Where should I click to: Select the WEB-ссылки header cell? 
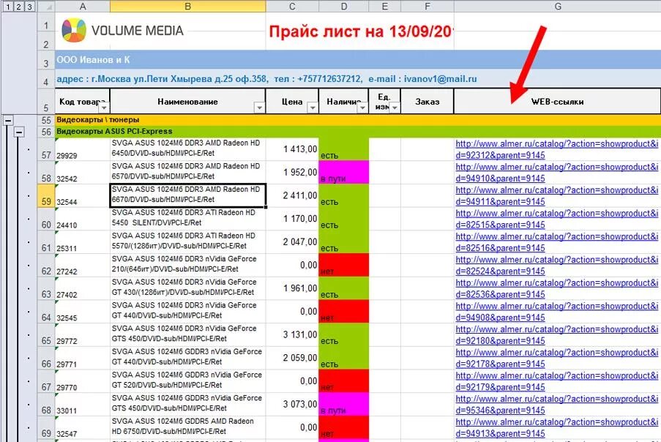pyautogui.click(x=557, y=101)
